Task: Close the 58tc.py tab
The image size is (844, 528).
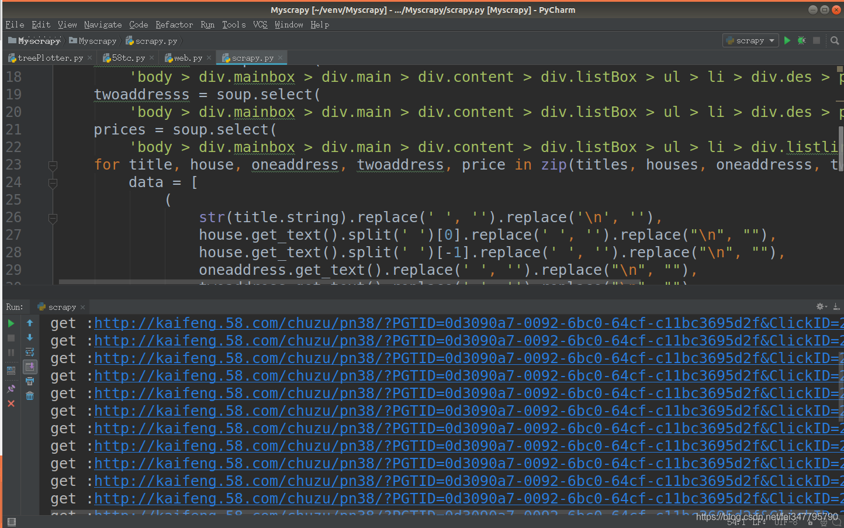Action: click(152, 57)
